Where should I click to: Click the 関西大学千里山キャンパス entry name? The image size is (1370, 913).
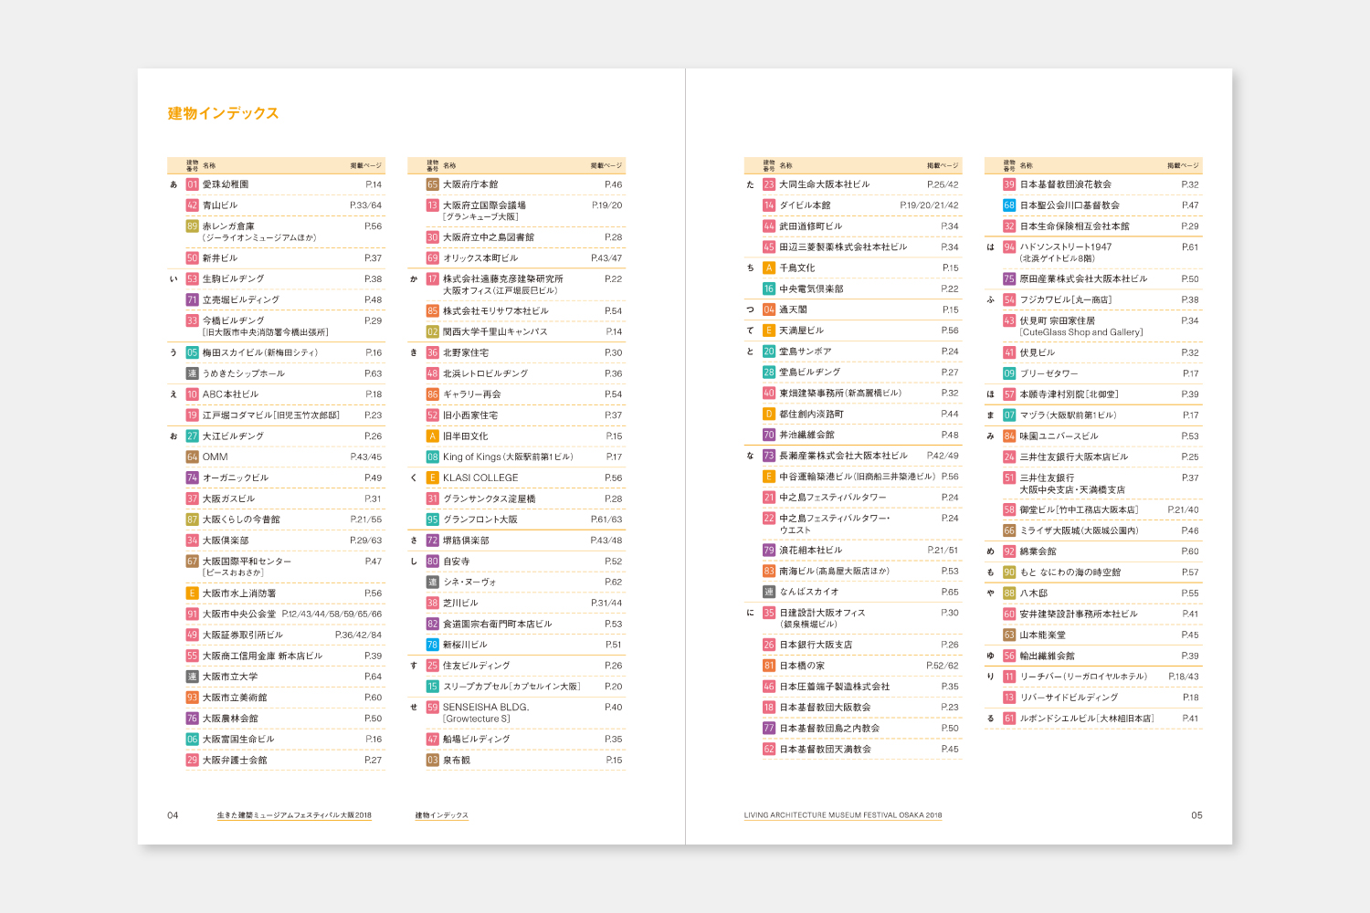click(495, 332)
